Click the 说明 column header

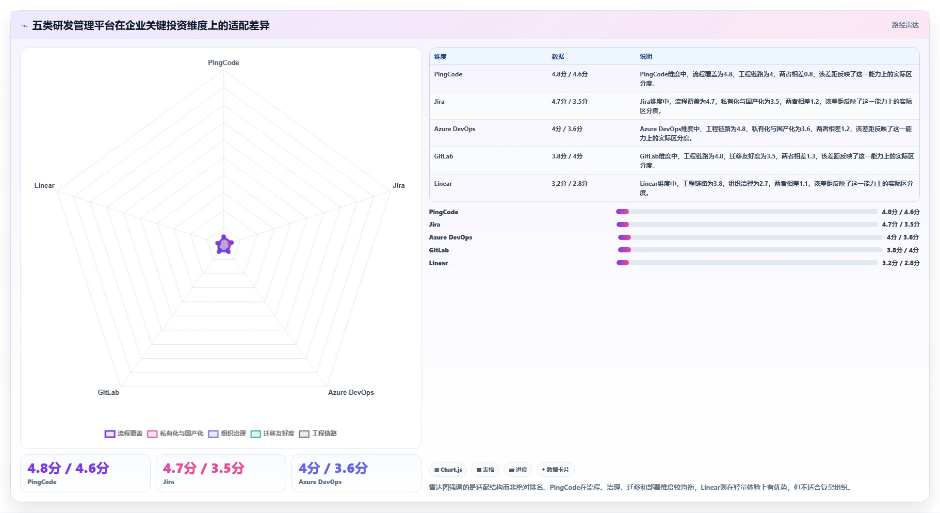pos(646,57)
